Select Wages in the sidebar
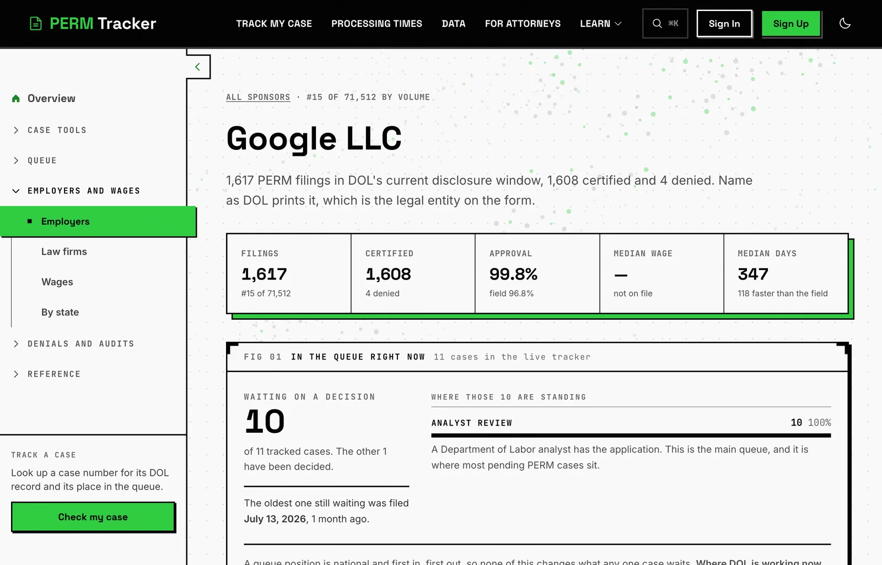Viewport: 882px width, 565px height. pyautogui.click(x=57, y=282)
